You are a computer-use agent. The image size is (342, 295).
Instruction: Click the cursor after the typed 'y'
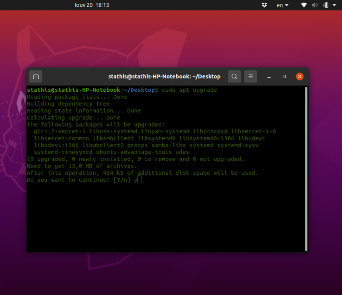point(139,180)
